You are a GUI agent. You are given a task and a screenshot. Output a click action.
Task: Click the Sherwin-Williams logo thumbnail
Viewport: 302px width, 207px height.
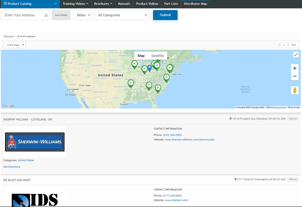35,142
